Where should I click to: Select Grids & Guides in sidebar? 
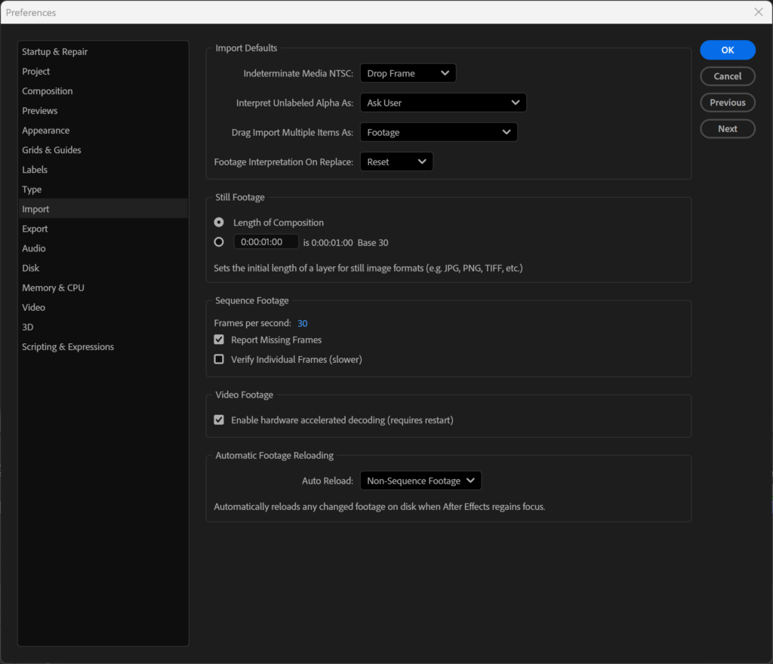tap(51, 150)
